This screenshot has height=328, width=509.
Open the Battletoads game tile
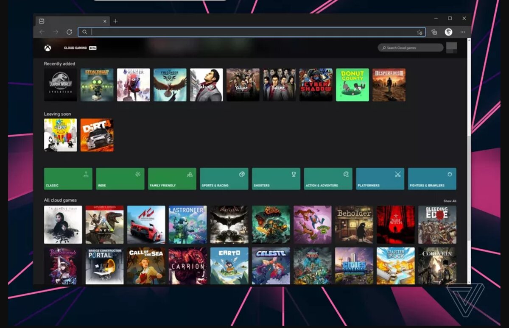click(x=313, y=225)
